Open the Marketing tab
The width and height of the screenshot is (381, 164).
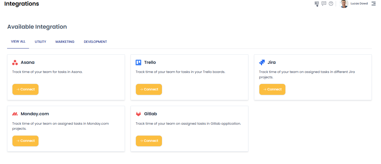point(65,42)
